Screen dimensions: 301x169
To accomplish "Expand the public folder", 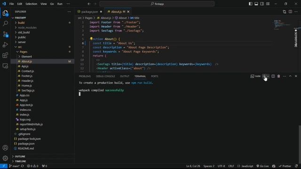I will (x=42, y=37).
